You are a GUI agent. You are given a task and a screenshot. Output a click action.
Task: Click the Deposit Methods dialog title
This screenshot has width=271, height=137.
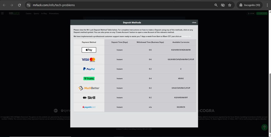[x=132, y=23]
